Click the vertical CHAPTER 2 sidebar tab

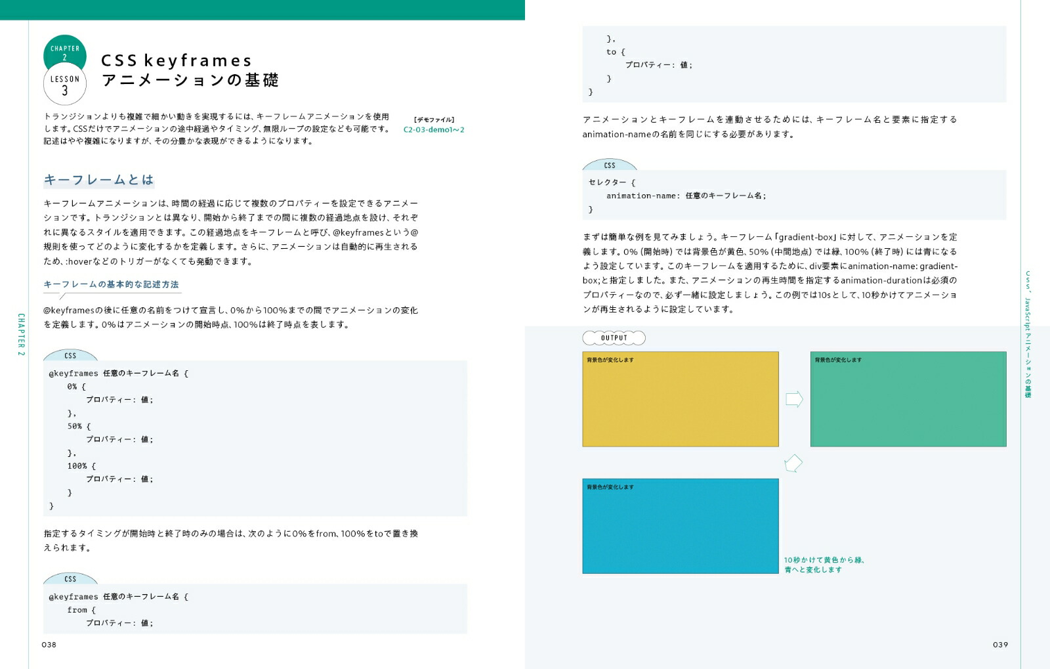click(x=20, y=334)
